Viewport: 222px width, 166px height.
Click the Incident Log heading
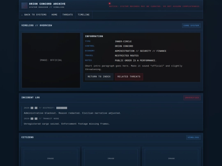(x=30, y=98)
